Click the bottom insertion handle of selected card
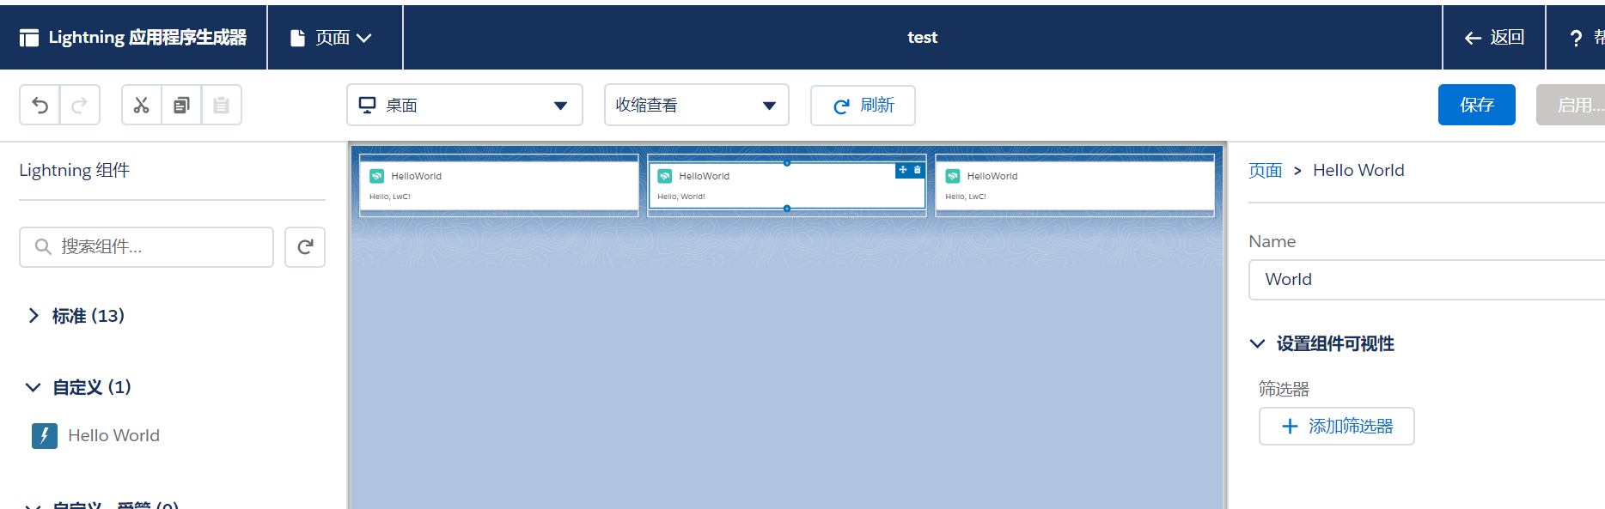The width and height of the screenshot is (1605, 509). point(787,209)
